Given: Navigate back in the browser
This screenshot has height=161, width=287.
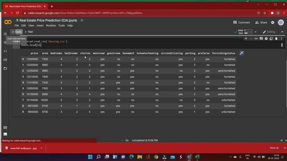Looking at the screenshot, I should tap(5, 13).
